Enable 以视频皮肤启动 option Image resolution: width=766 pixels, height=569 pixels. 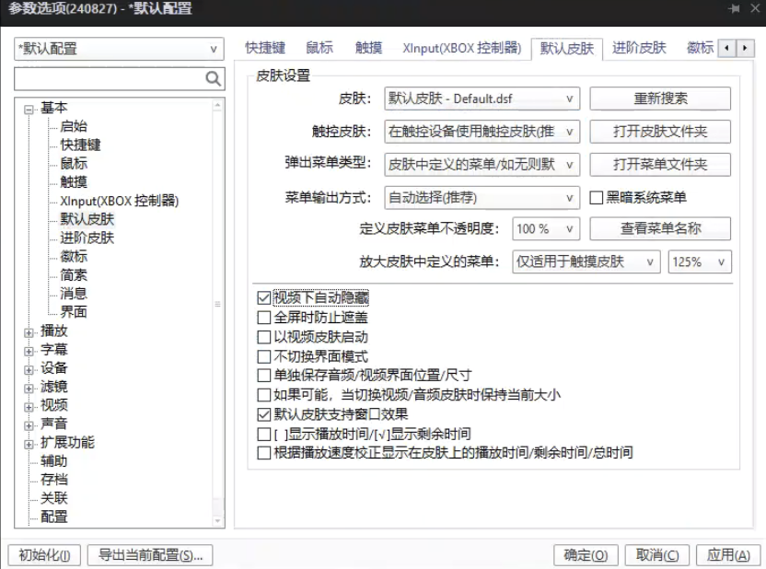coord(264,337)
